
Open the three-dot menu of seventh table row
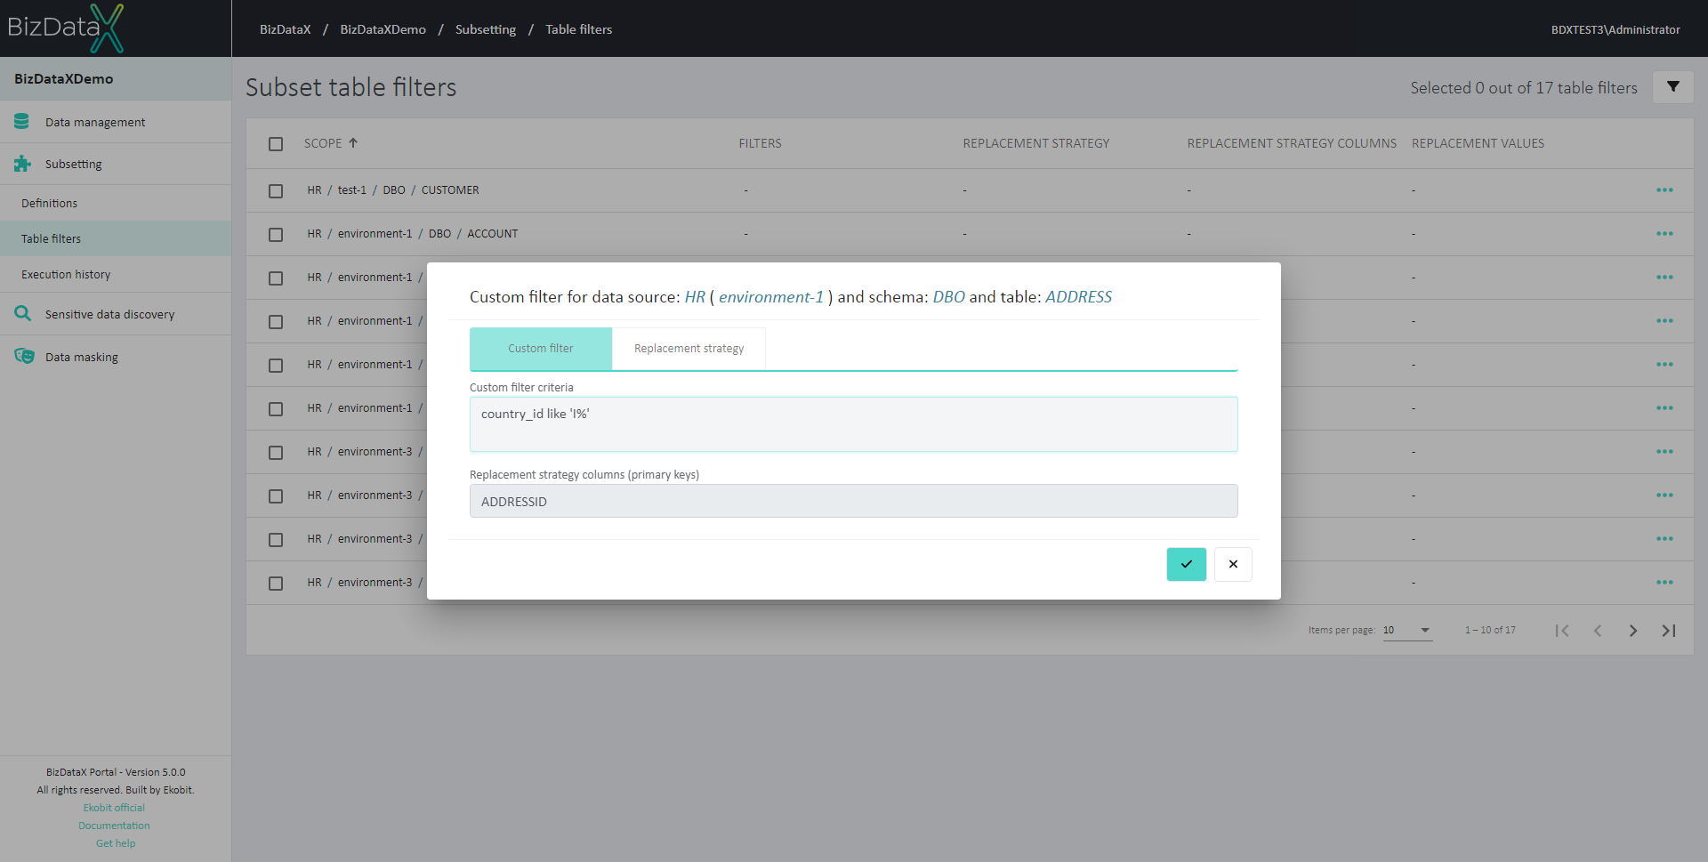click(x=1664, y=452)
